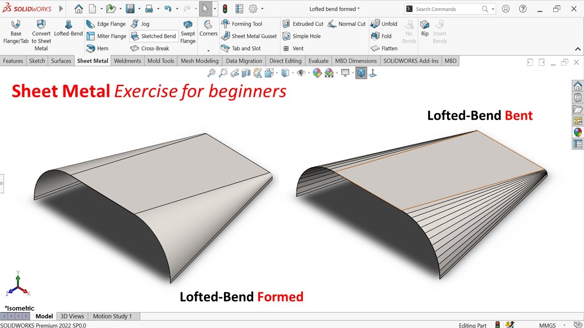Switch to the 3D Views tab
Image resolution: width=584 pixels, height=328 pixels.
(x=73, y=316)
